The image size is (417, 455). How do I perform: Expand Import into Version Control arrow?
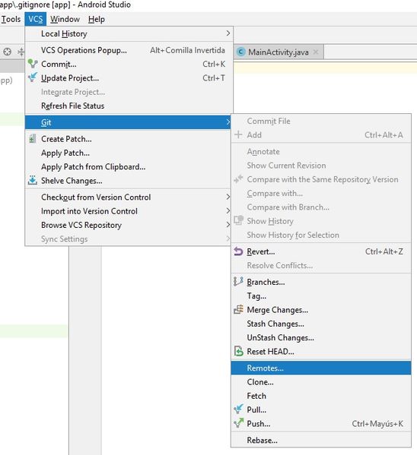(228, 211)
